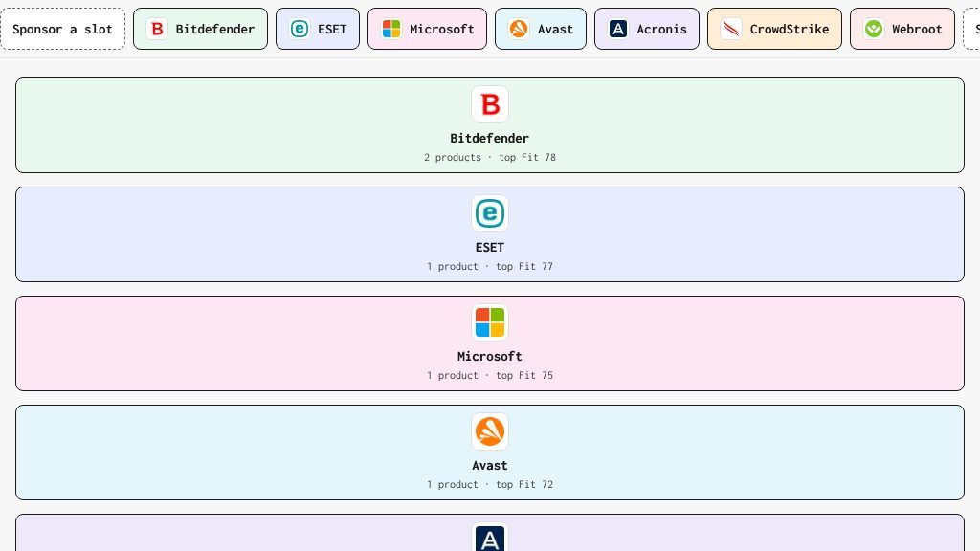Select the Avast chip in the top bar
This screenshot has width=980, height=551.
point(541,29)
